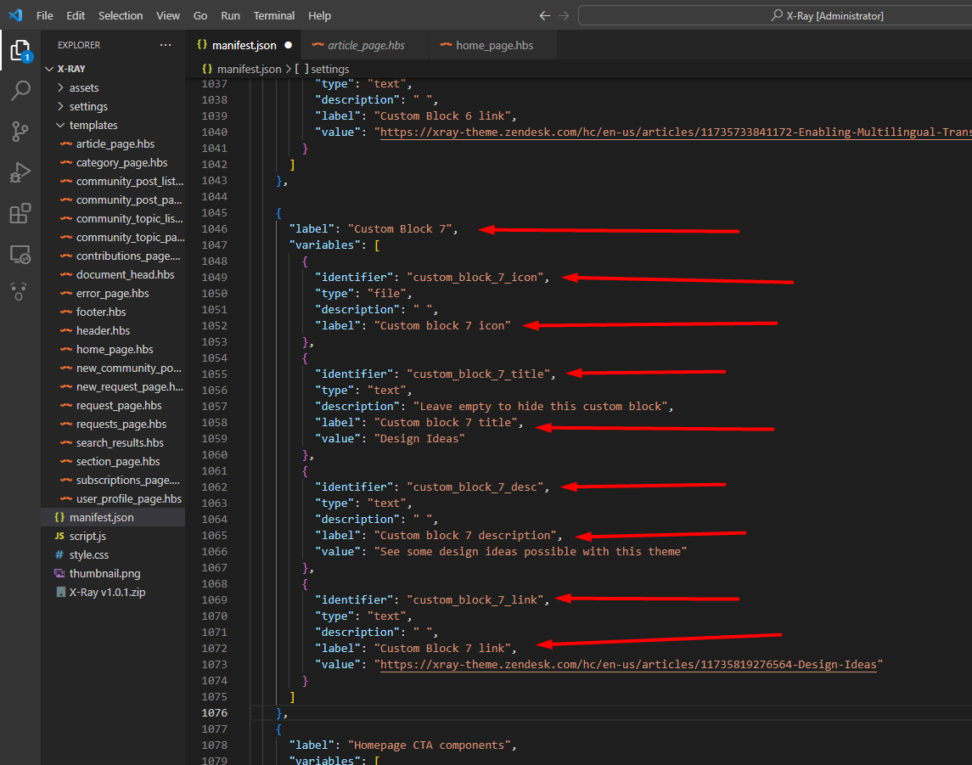Screen dimensions: 972x765
Task: Click the settings breadcrumb item
Action: pyautogui.click(x=329, y=69)
